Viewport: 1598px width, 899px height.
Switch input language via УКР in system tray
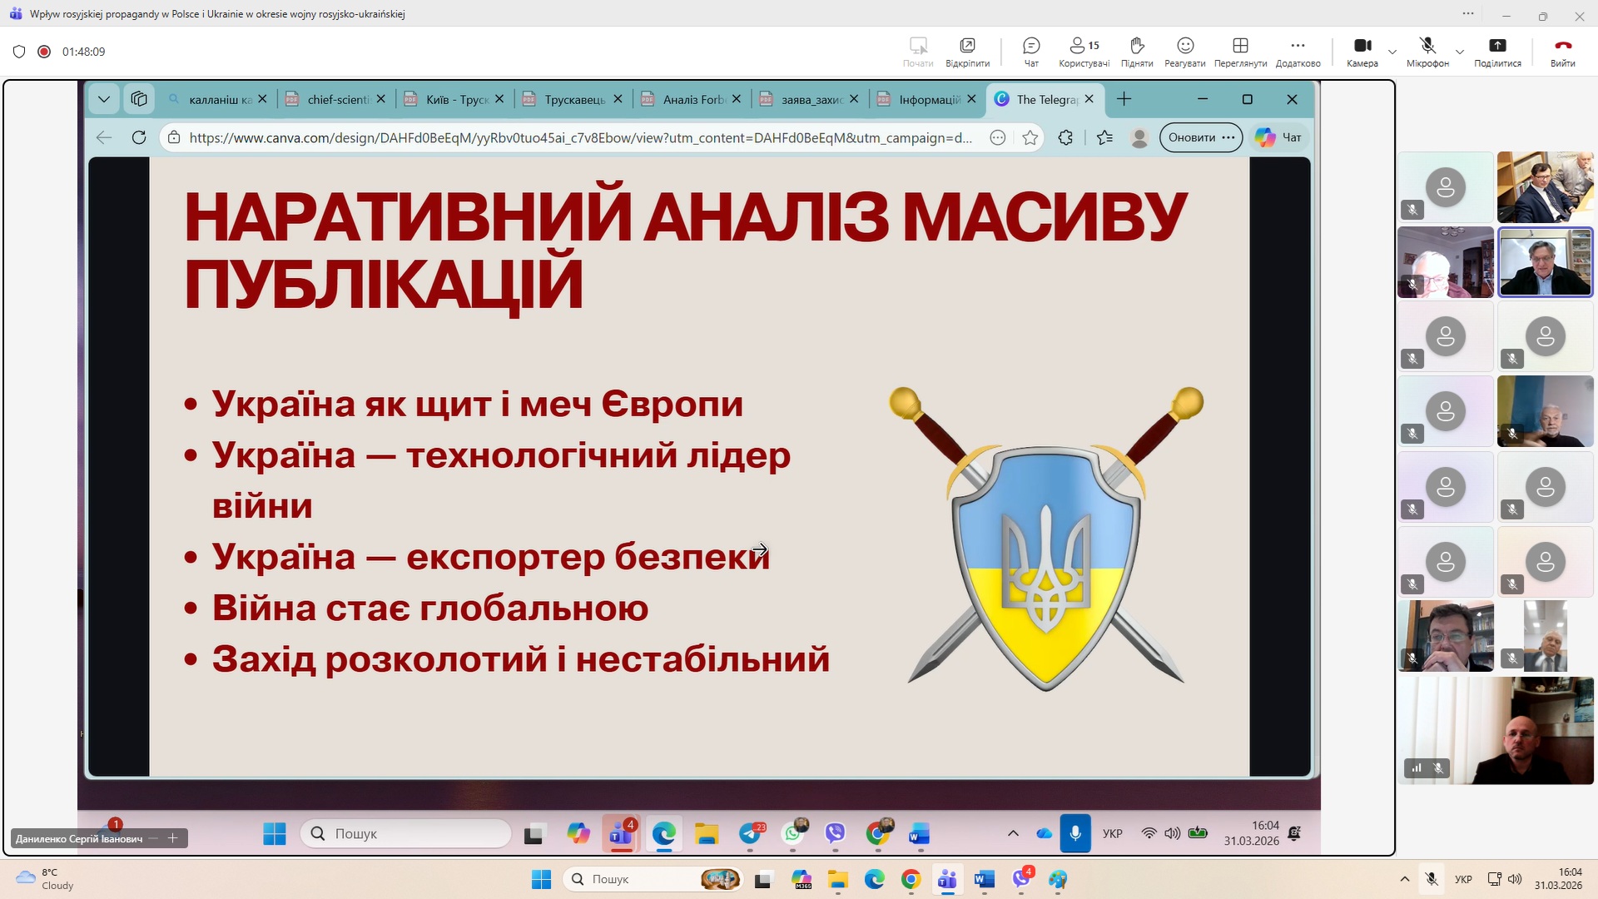coord(1463,879)
